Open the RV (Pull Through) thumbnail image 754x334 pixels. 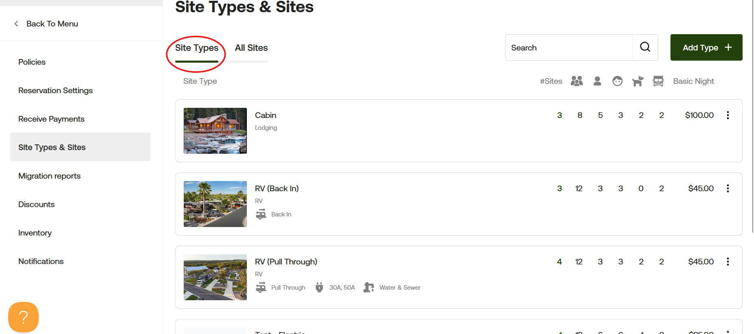click(x=215, y=277)
